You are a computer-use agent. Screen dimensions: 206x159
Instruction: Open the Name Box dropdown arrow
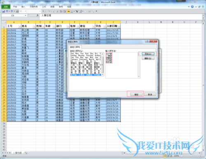point(26,16)
